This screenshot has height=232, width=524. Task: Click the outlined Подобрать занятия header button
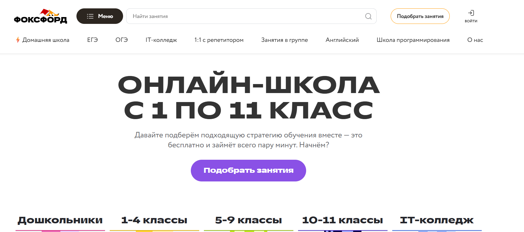click(420, 16)
